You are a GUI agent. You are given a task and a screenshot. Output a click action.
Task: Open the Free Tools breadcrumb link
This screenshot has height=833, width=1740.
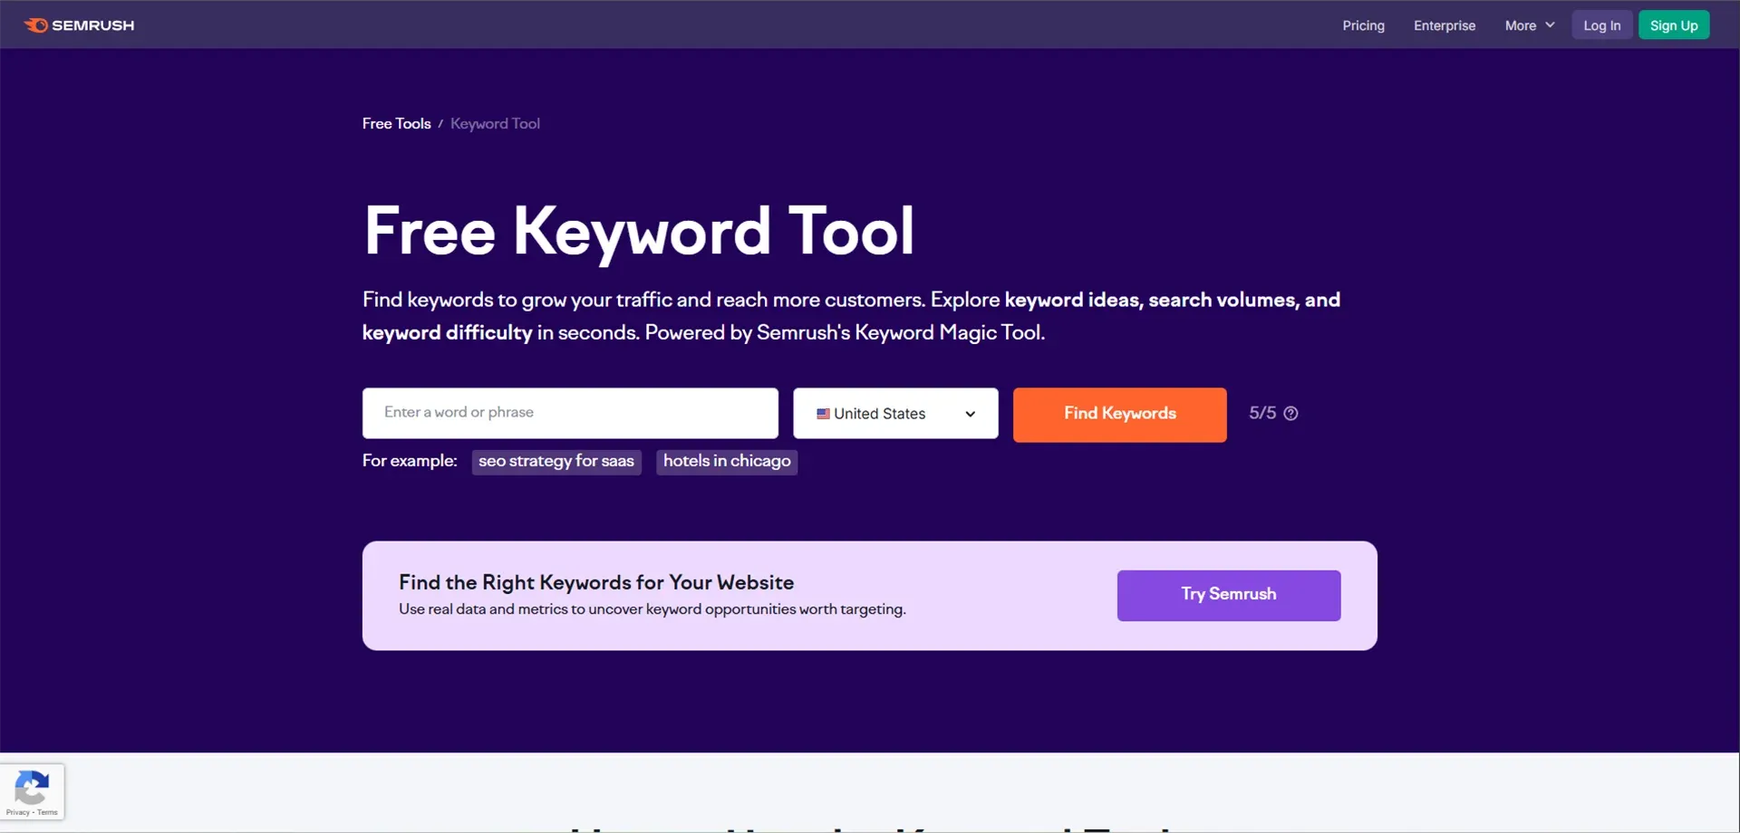pos(396,123)
